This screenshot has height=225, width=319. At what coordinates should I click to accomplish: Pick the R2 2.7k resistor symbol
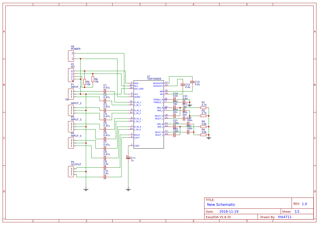[x=203, y=116]
